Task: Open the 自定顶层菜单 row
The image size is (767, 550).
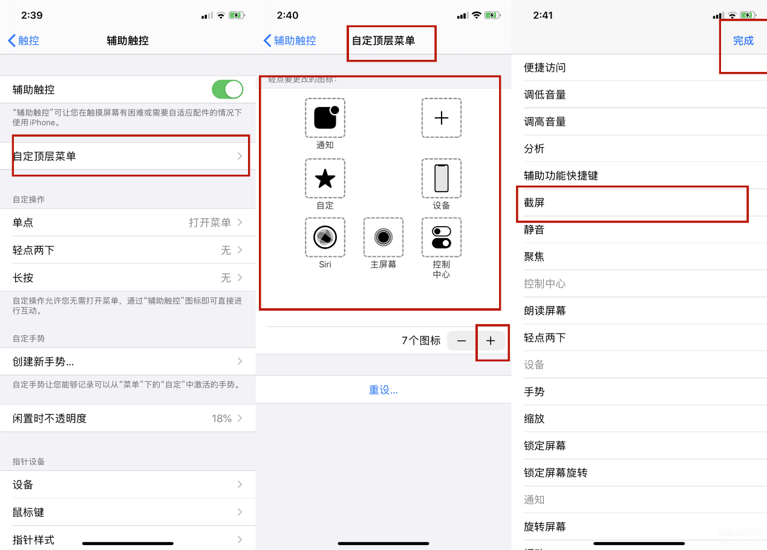Action: pyautogui.click(x=128, y=156)
